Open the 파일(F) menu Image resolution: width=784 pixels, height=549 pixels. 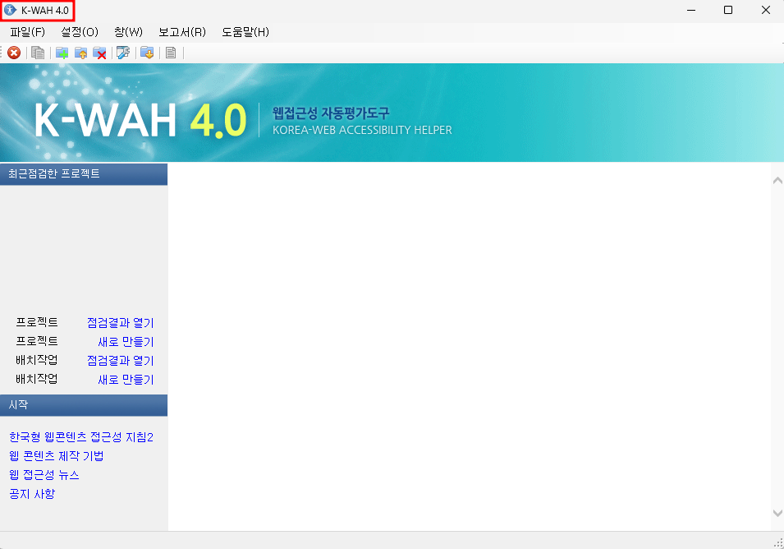[x=27, y=32]
